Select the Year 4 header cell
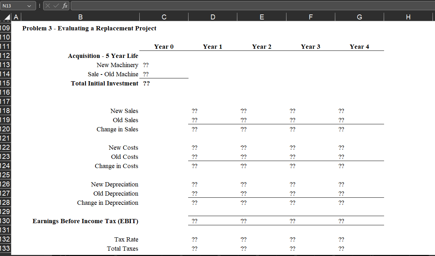The height and width of the screenshot is (256, 435). tap(359, 46)
